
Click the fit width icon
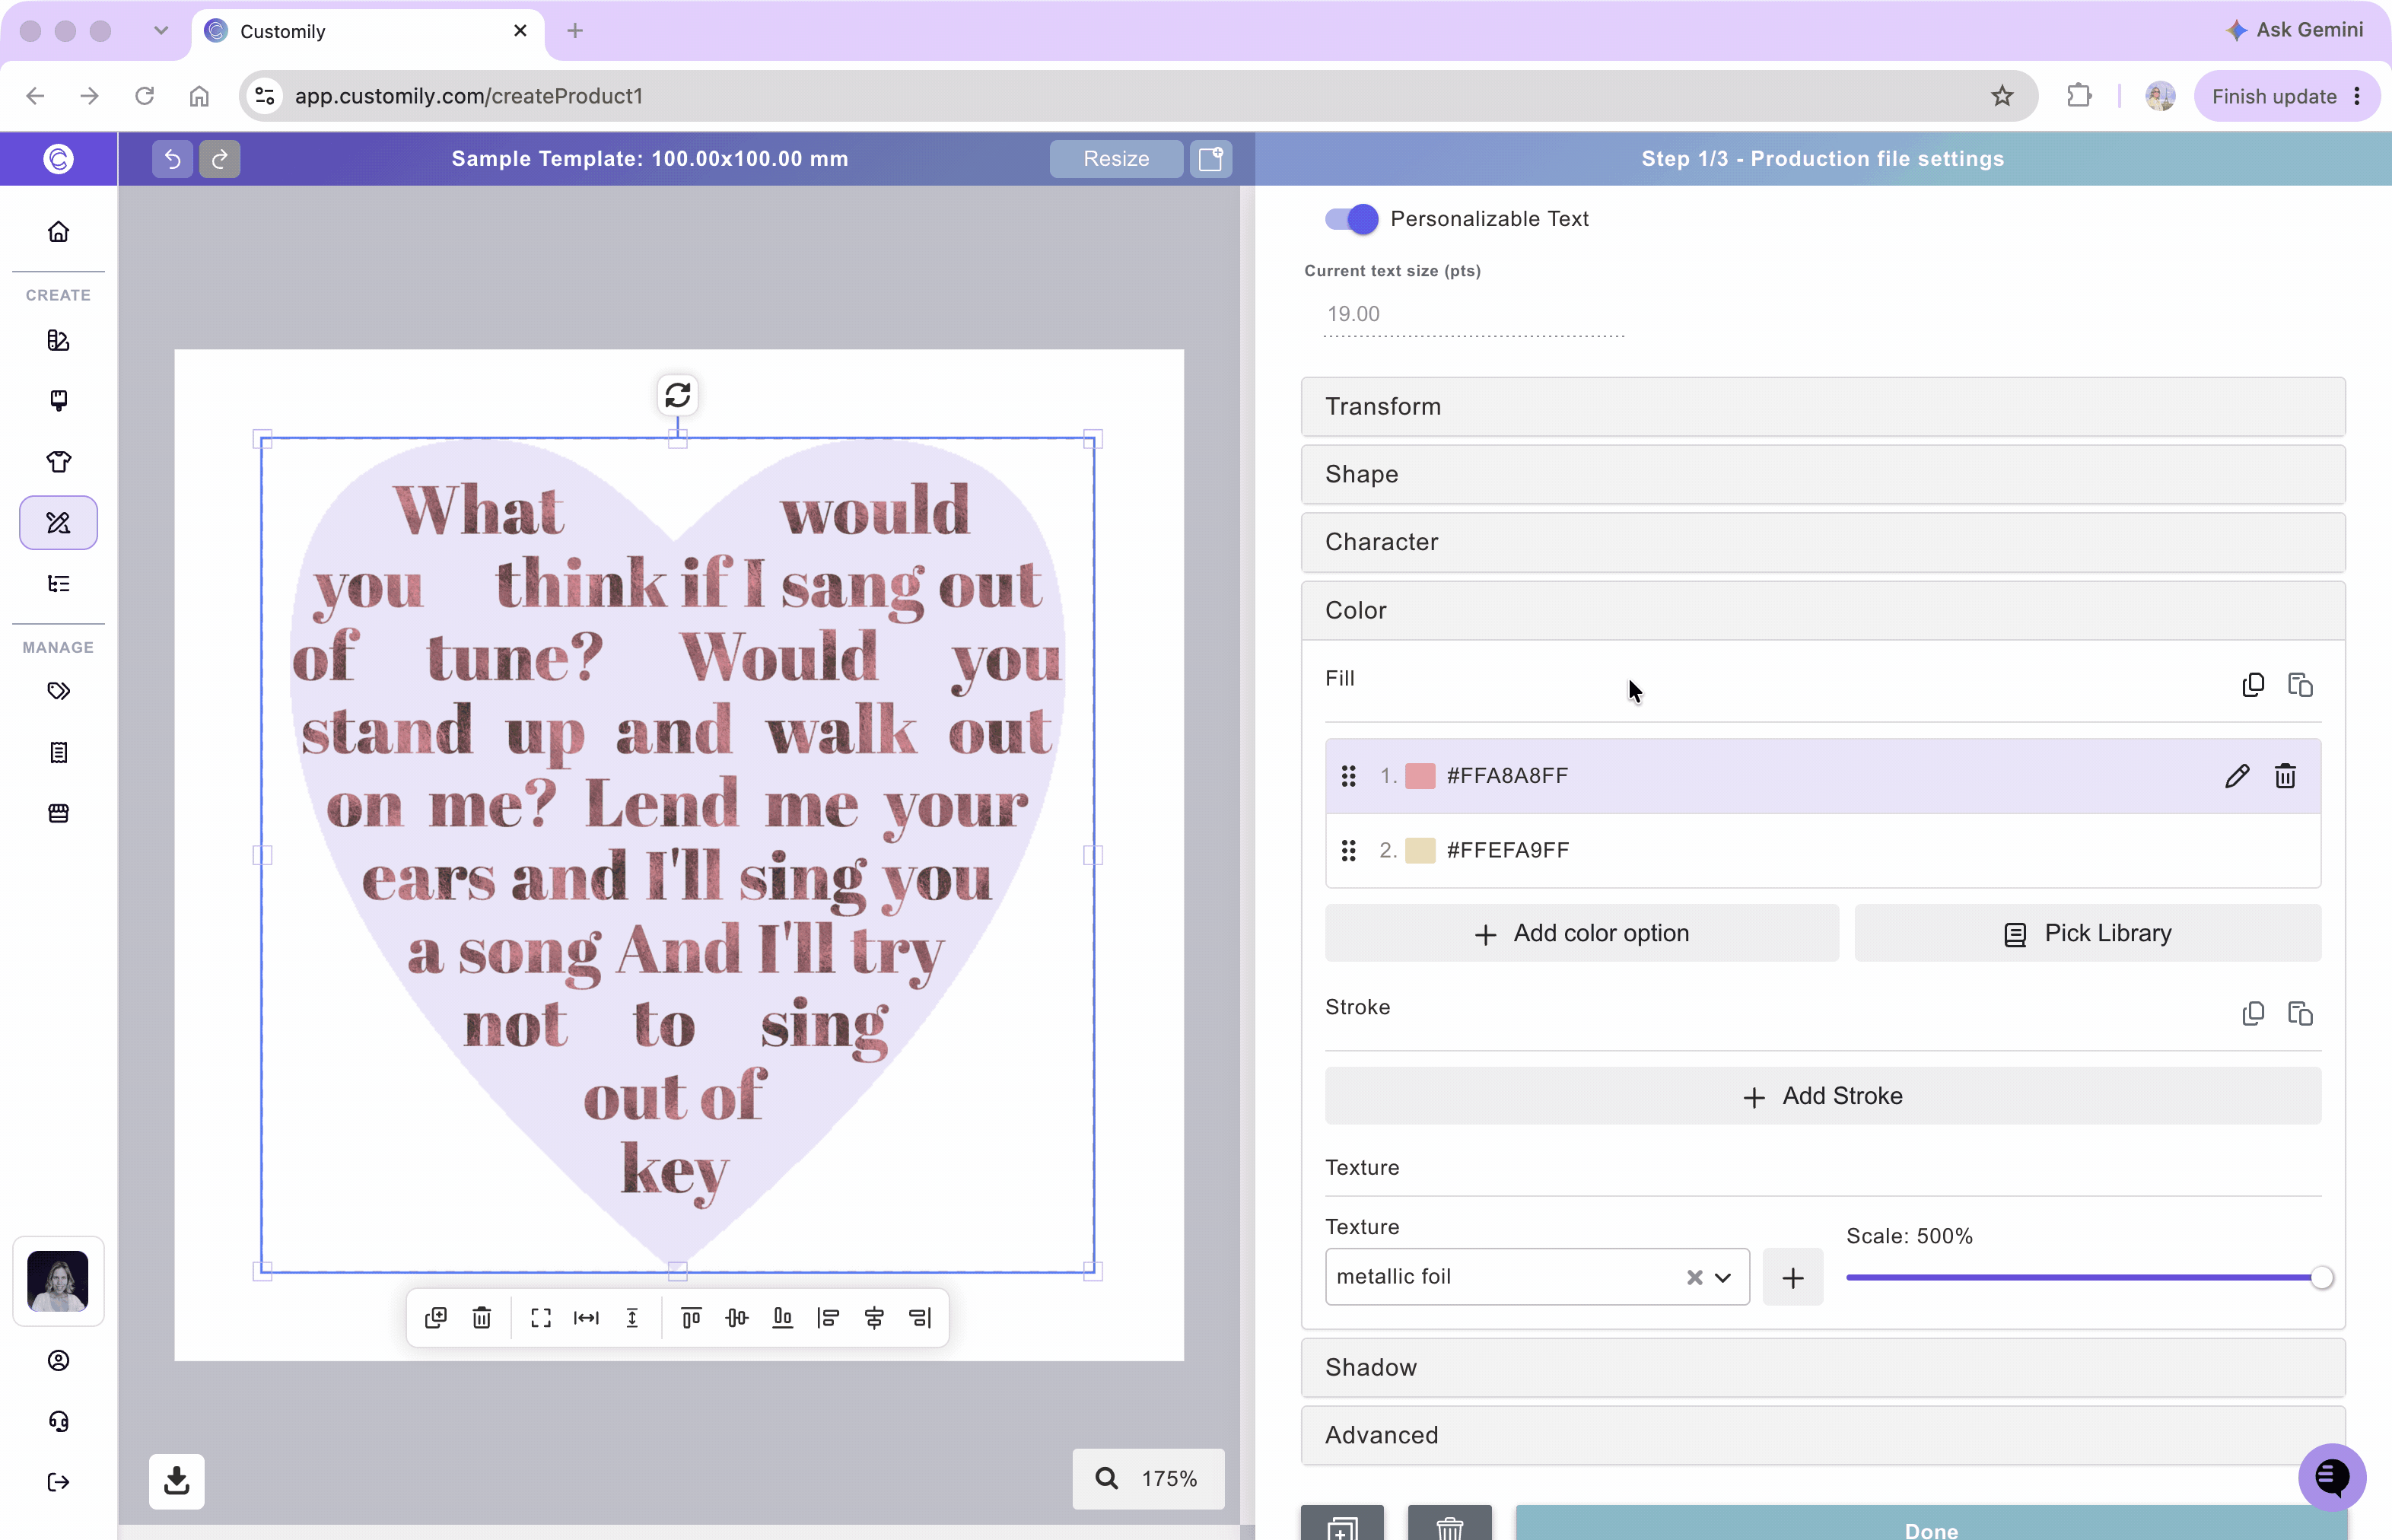587,1318
